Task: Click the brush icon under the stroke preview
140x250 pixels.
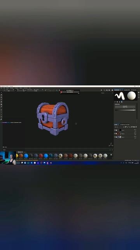Action: click(115, 102)
